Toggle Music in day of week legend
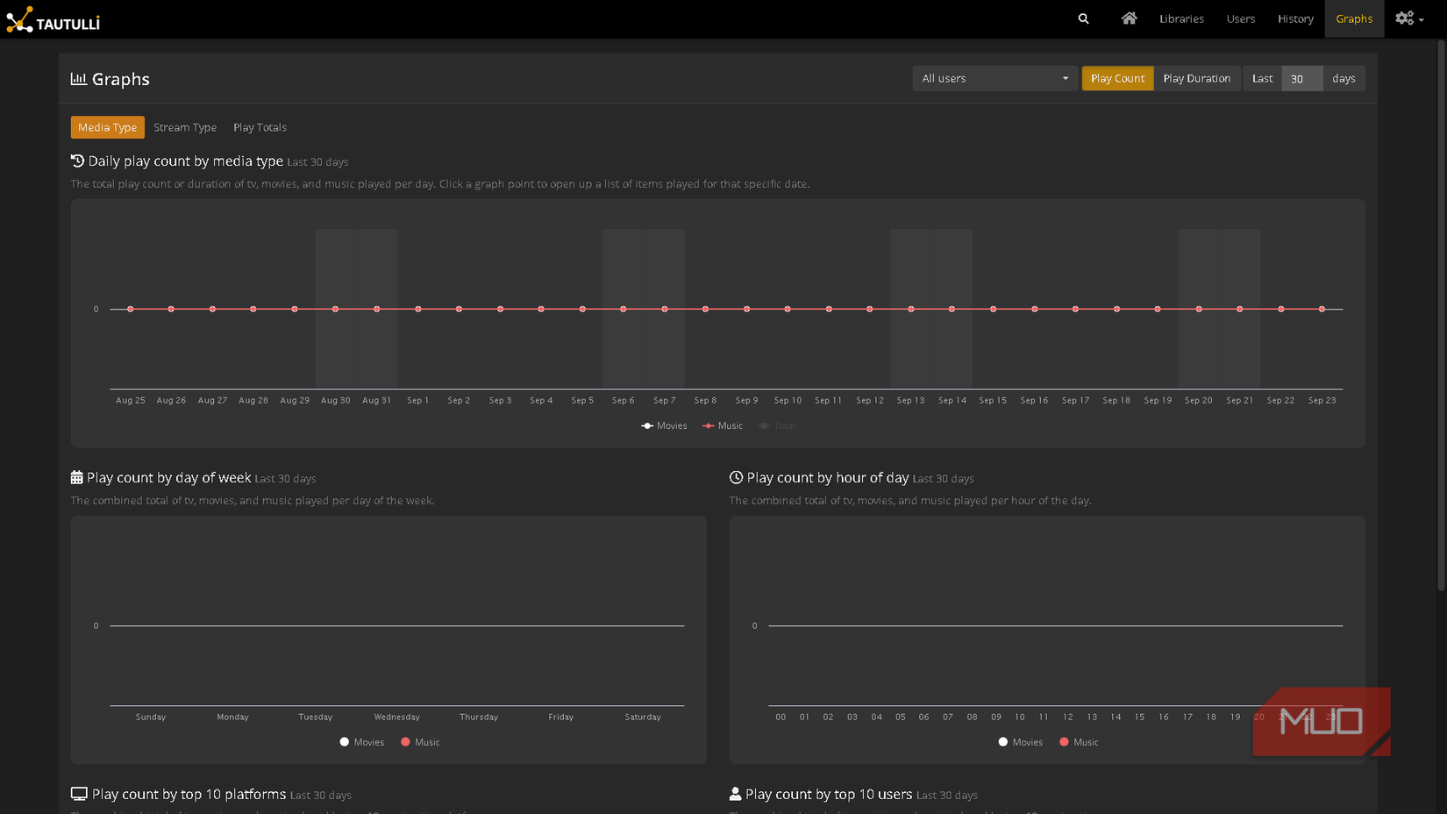 coord(420,742)
